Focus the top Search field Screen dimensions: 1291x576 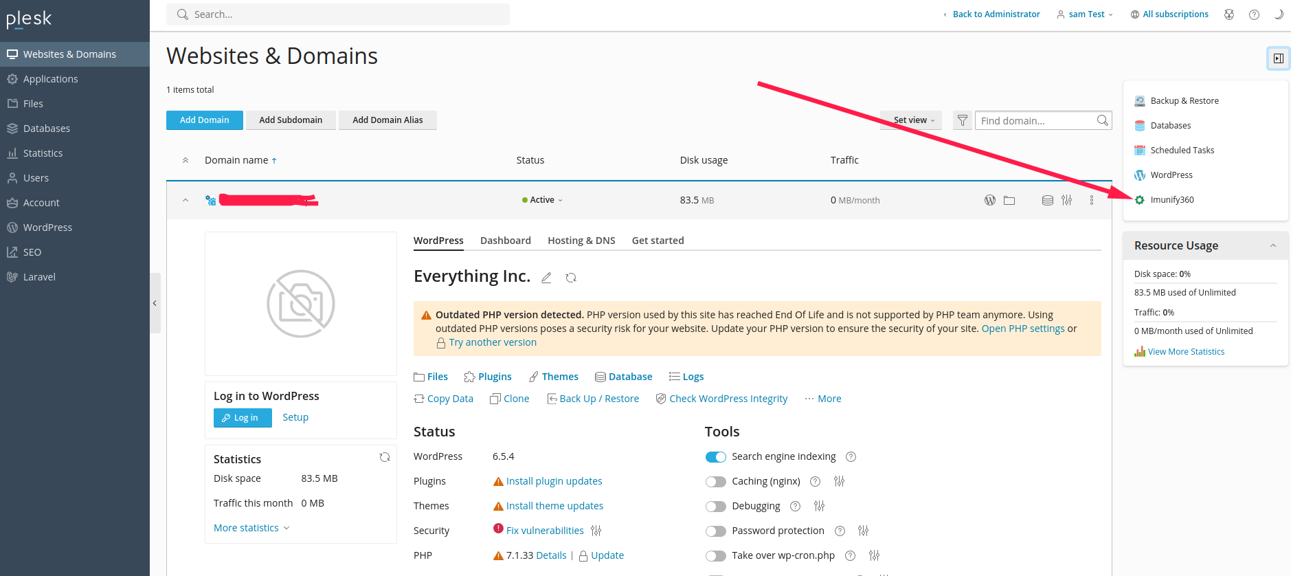(x=338, y=14)
